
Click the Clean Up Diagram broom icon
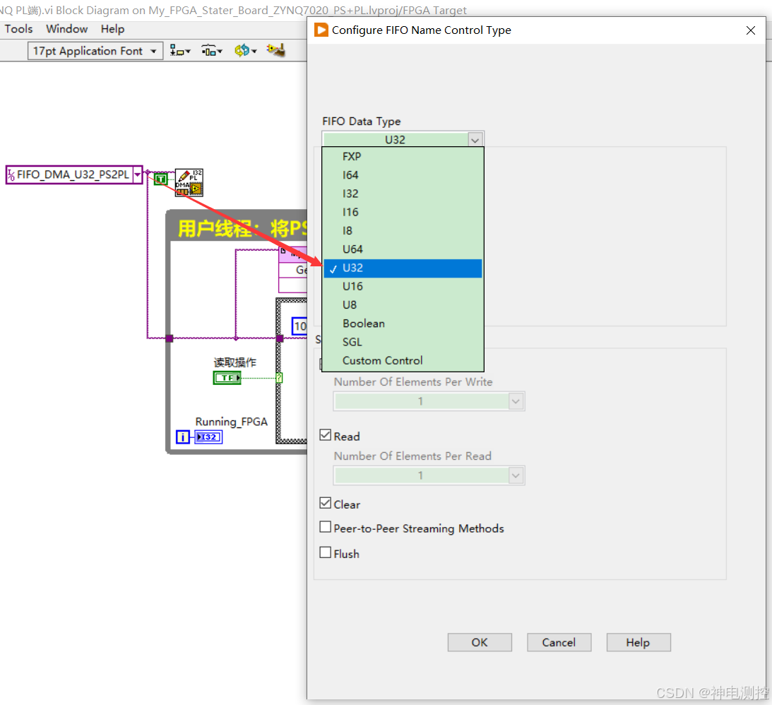(275, 49)
